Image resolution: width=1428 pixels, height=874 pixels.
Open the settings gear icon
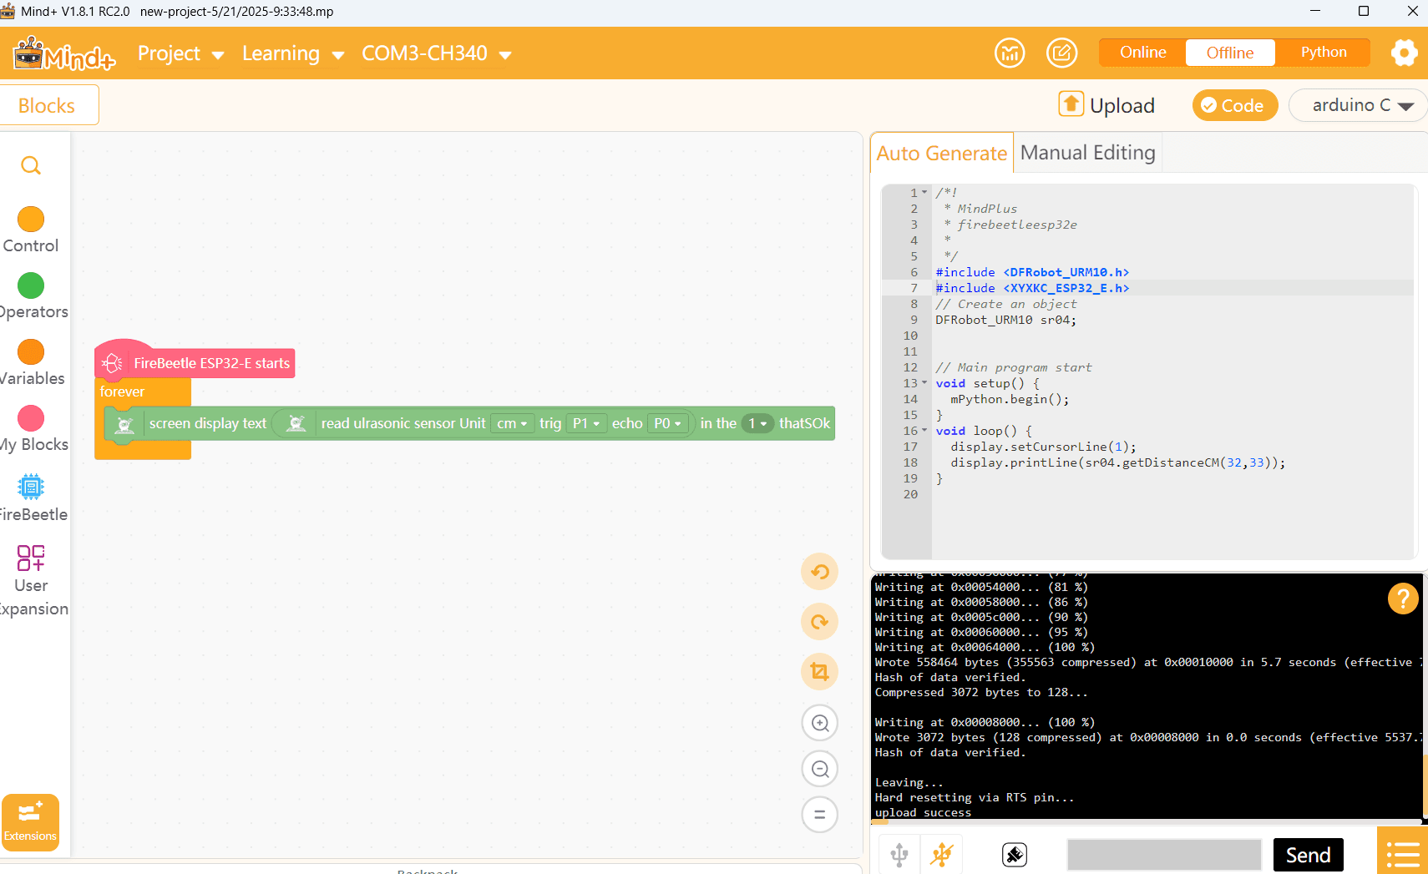click(x=1405, y=53)
